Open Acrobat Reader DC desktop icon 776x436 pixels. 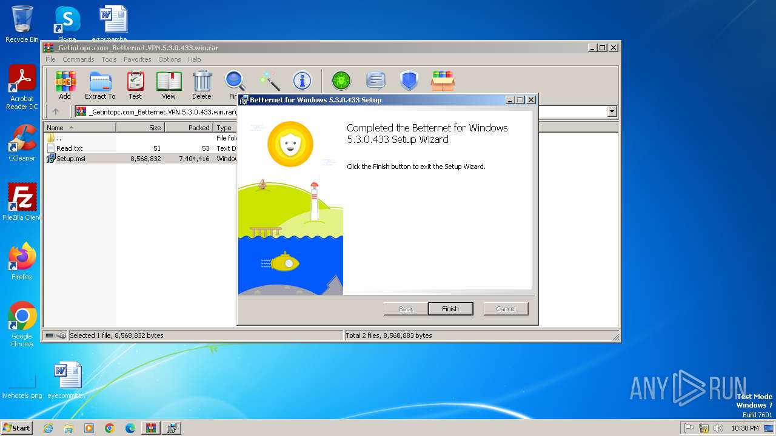(x=22, y=87)
